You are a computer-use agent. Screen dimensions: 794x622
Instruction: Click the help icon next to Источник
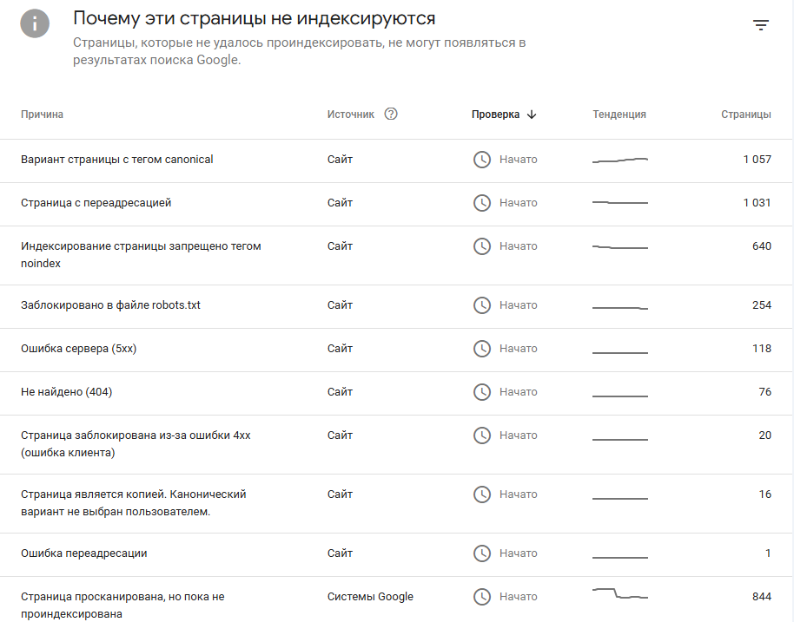[391, 114]
